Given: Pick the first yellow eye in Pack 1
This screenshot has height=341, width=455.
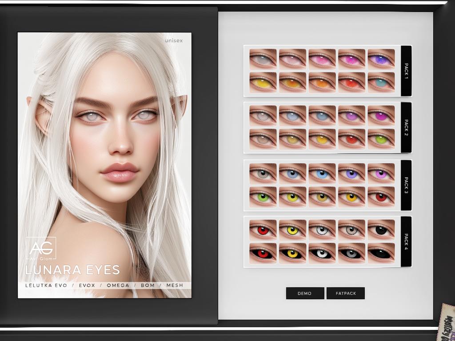Looking at the screenshot, I should point(263,83).
